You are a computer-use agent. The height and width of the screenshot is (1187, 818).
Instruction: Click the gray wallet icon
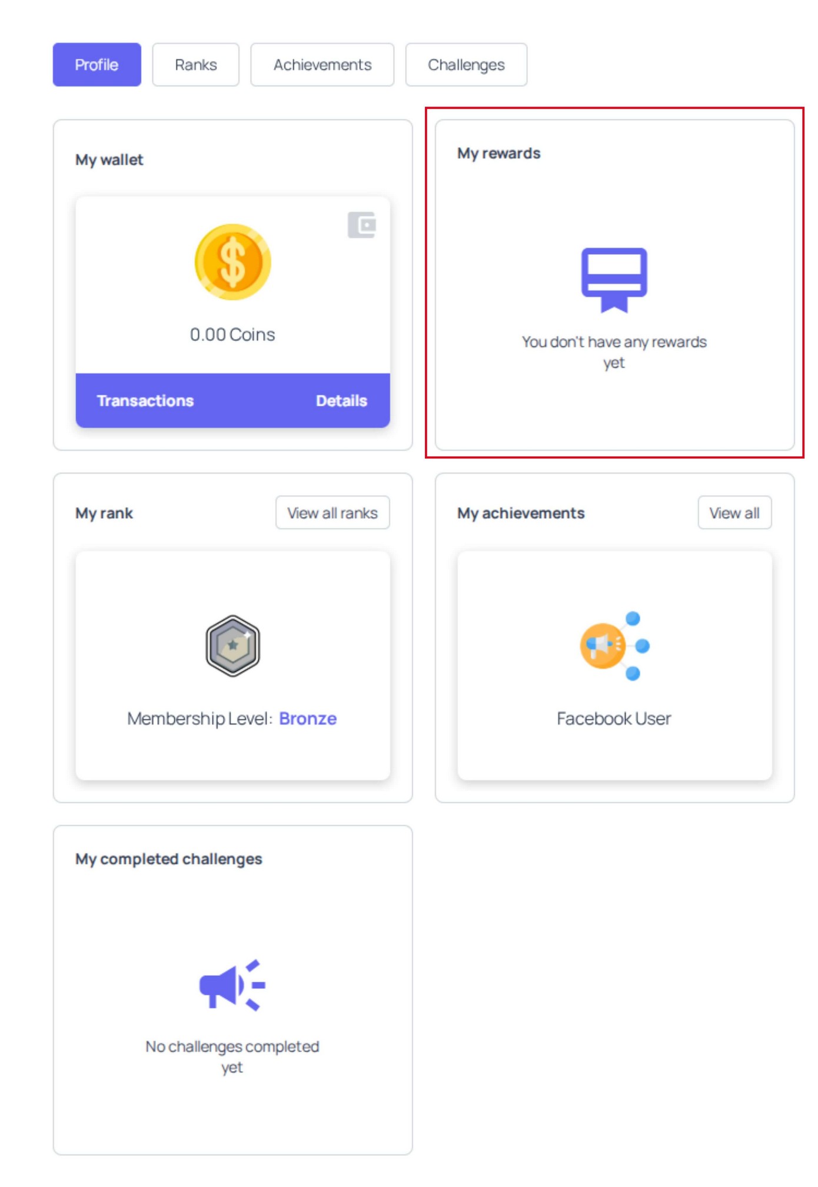tap(361, 225)
